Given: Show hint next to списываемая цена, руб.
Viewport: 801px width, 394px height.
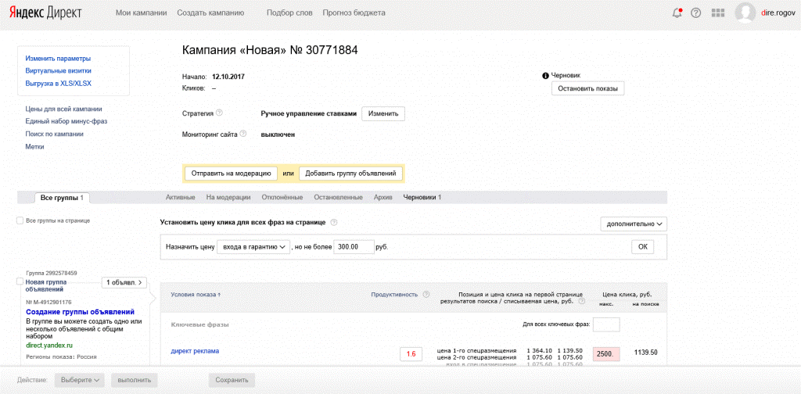Looking at the screenshot, I should coord(582,302).
